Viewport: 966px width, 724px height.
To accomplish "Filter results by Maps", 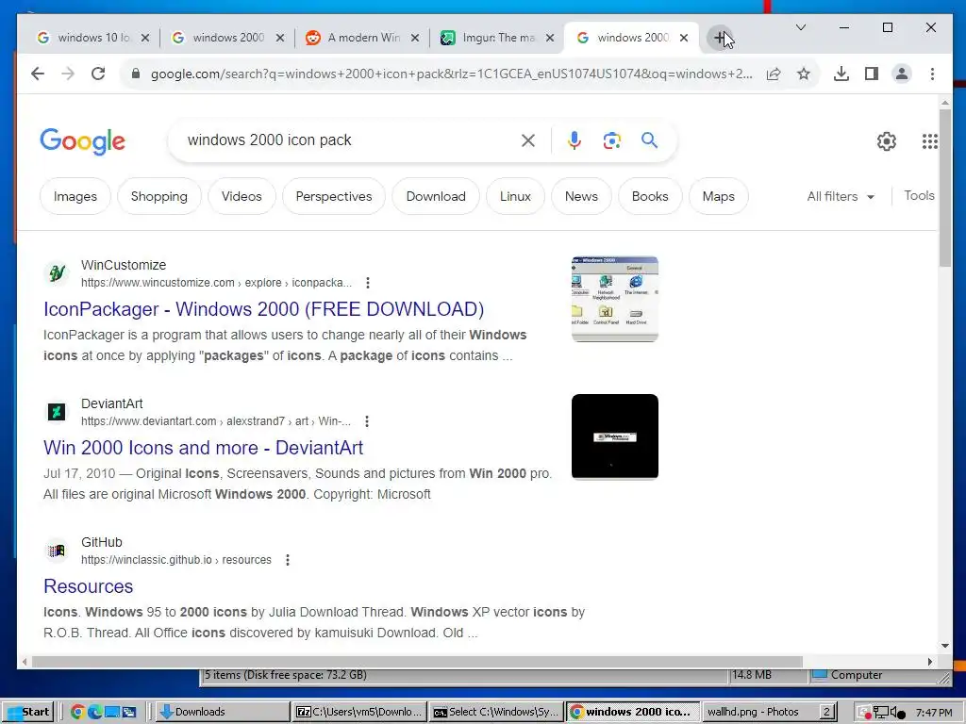I will (x=718, y=196).
